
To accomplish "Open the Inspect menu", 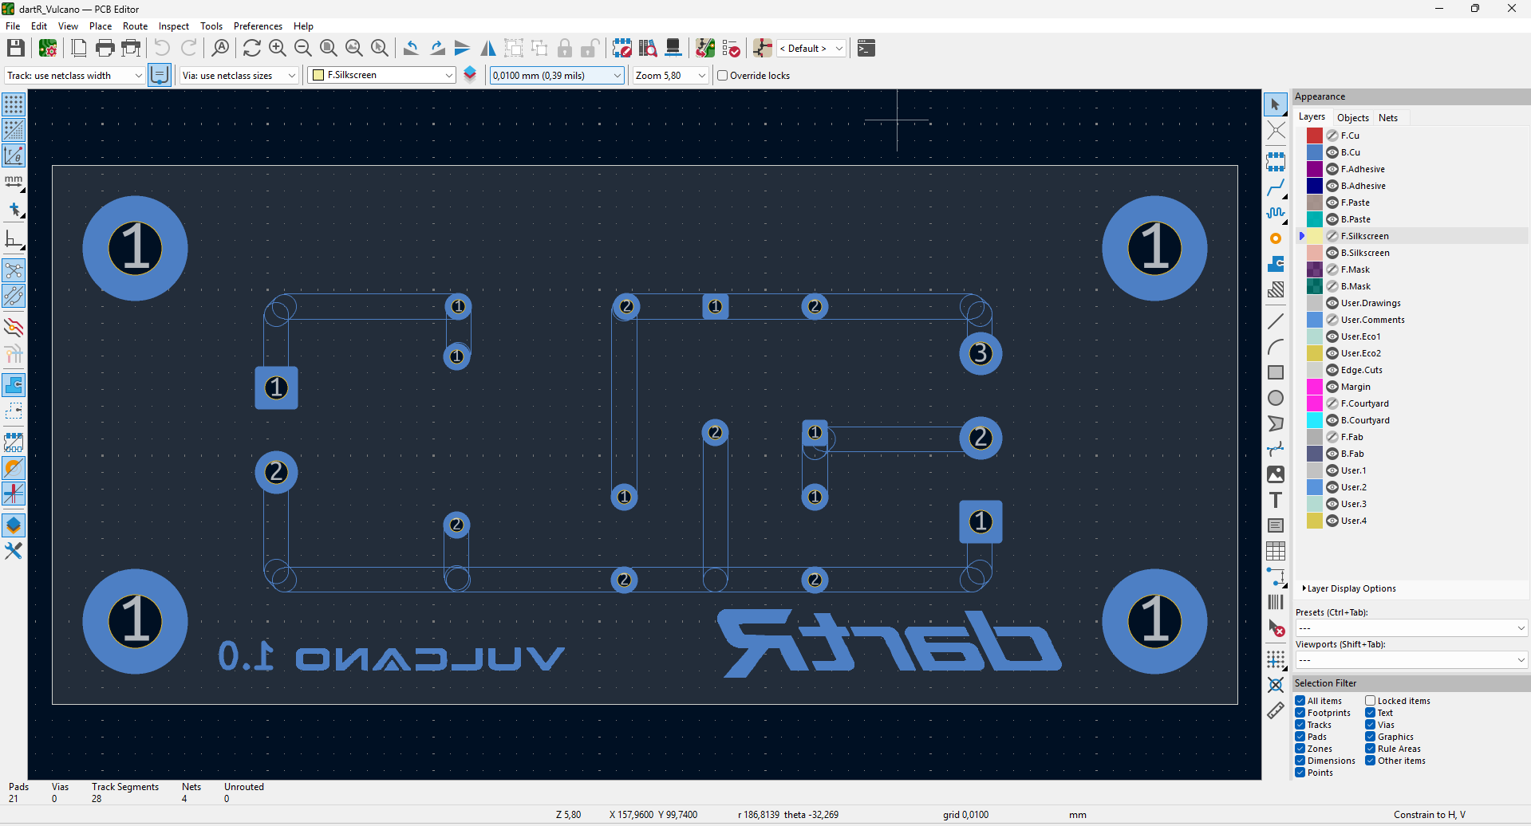I will [174, 26].
